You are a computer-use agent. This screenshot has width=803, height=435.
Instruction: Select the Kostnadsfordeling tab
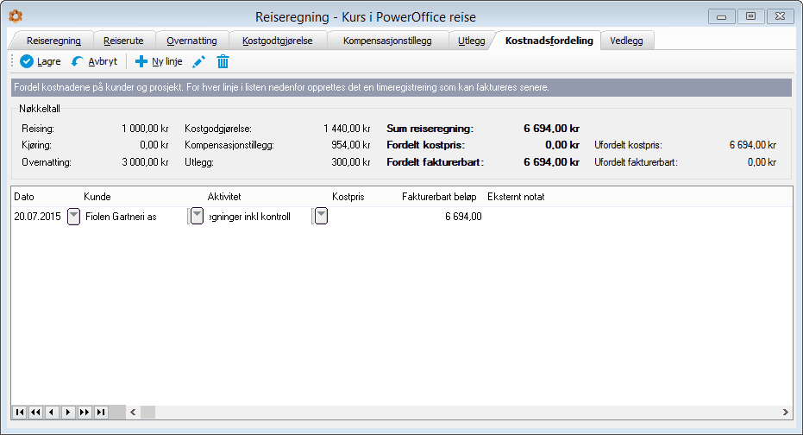(x=549, y=41)
